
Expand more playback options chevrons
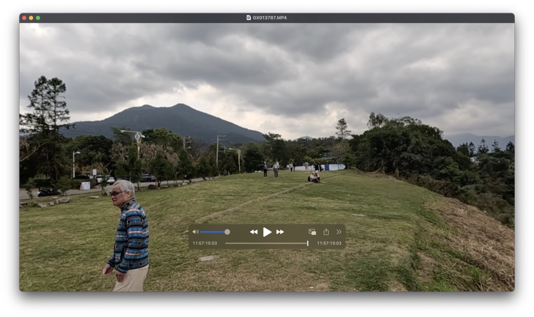click(x=339, y=232)
